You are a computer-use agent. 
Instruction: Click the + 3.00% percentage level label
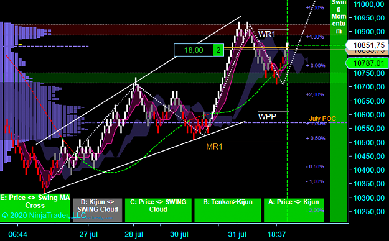[316, 66]
